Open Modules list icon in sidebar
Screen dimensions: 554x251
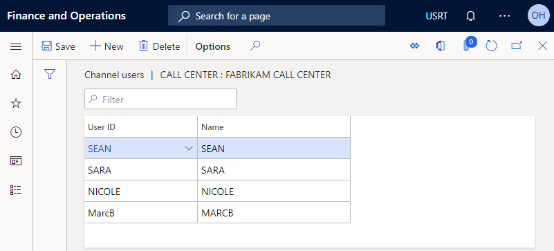pos(16,190)
